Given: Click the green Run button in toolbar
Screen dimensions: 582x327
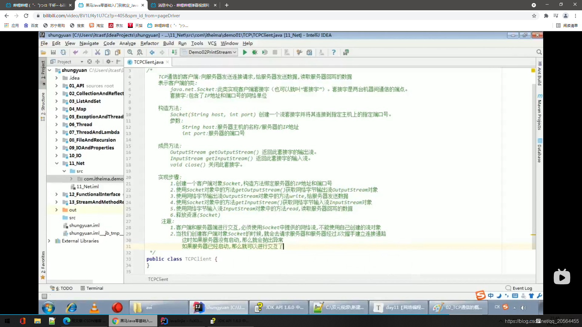Looking at the screenshot, I should 245,52.
